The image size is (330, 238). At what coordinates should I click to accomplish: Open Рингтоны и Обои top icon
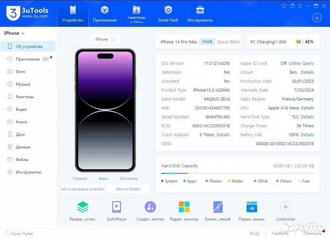click(137, 10)
